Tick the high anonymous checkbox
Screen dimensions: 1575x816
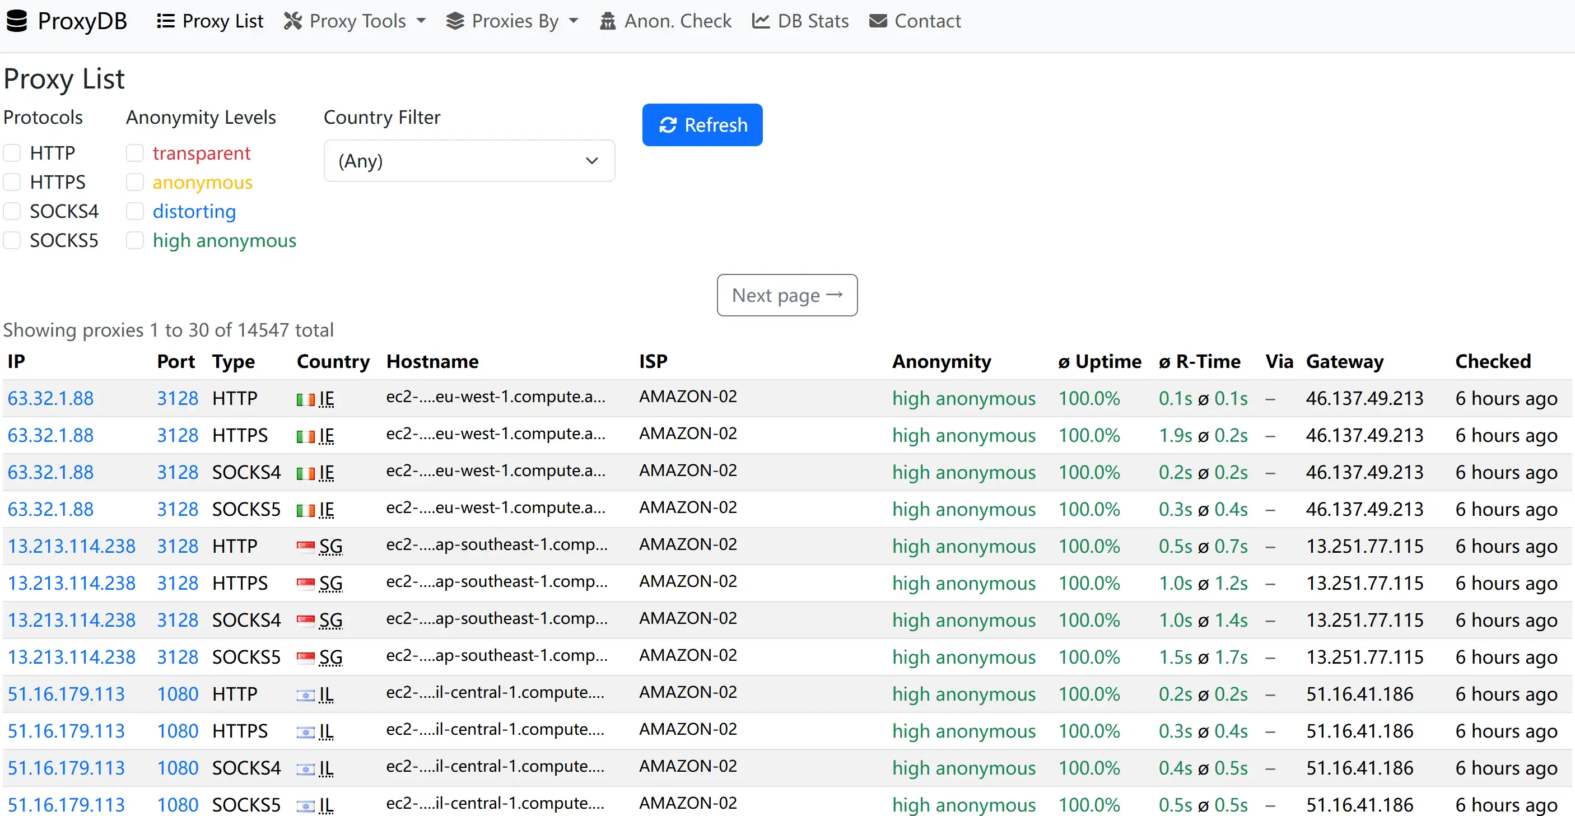click(x=134, y=240)
